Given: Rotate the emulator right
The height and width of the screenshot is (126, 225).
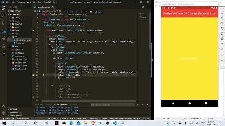Looking at the screenshot, I should (222, 34).
